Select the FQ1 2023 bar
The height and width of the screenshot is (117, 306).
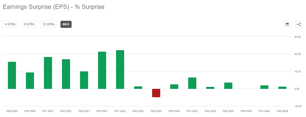(192, 83)
